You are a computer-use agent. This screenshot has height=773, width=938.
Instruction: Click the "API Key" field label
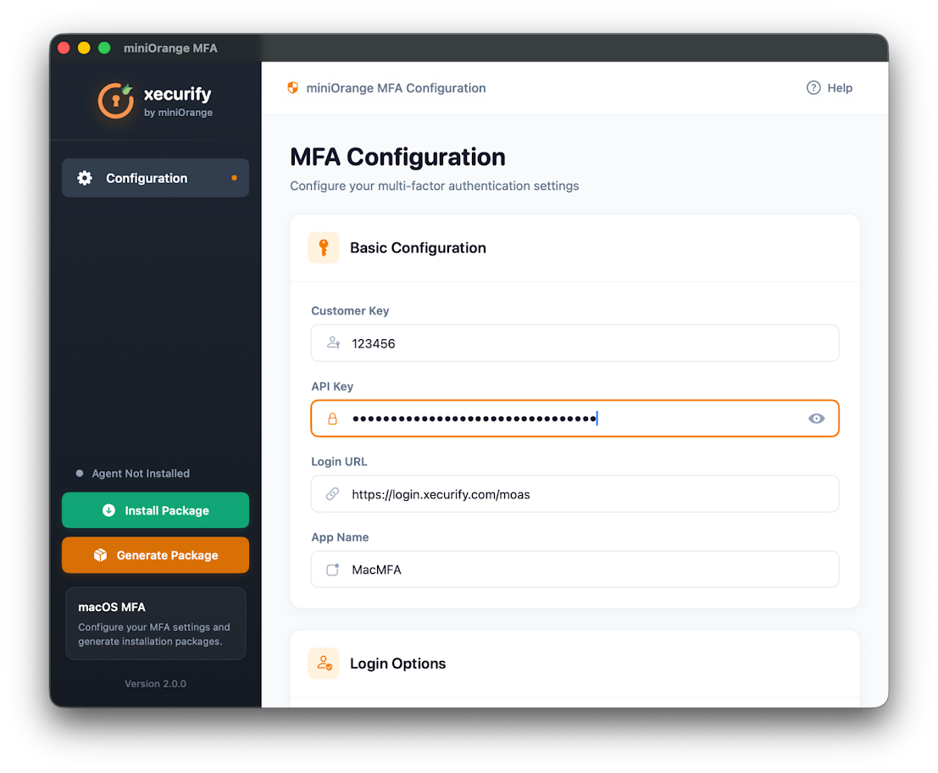[332, 386]
